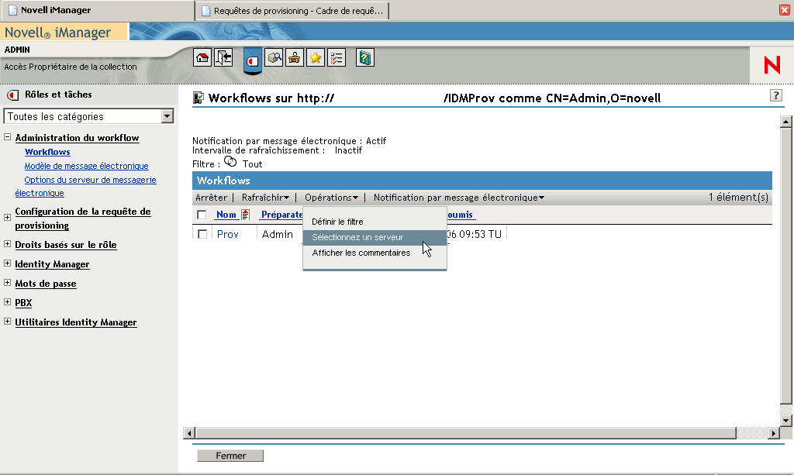Expand Utilitaires Identity Manager node

point(7,322)
